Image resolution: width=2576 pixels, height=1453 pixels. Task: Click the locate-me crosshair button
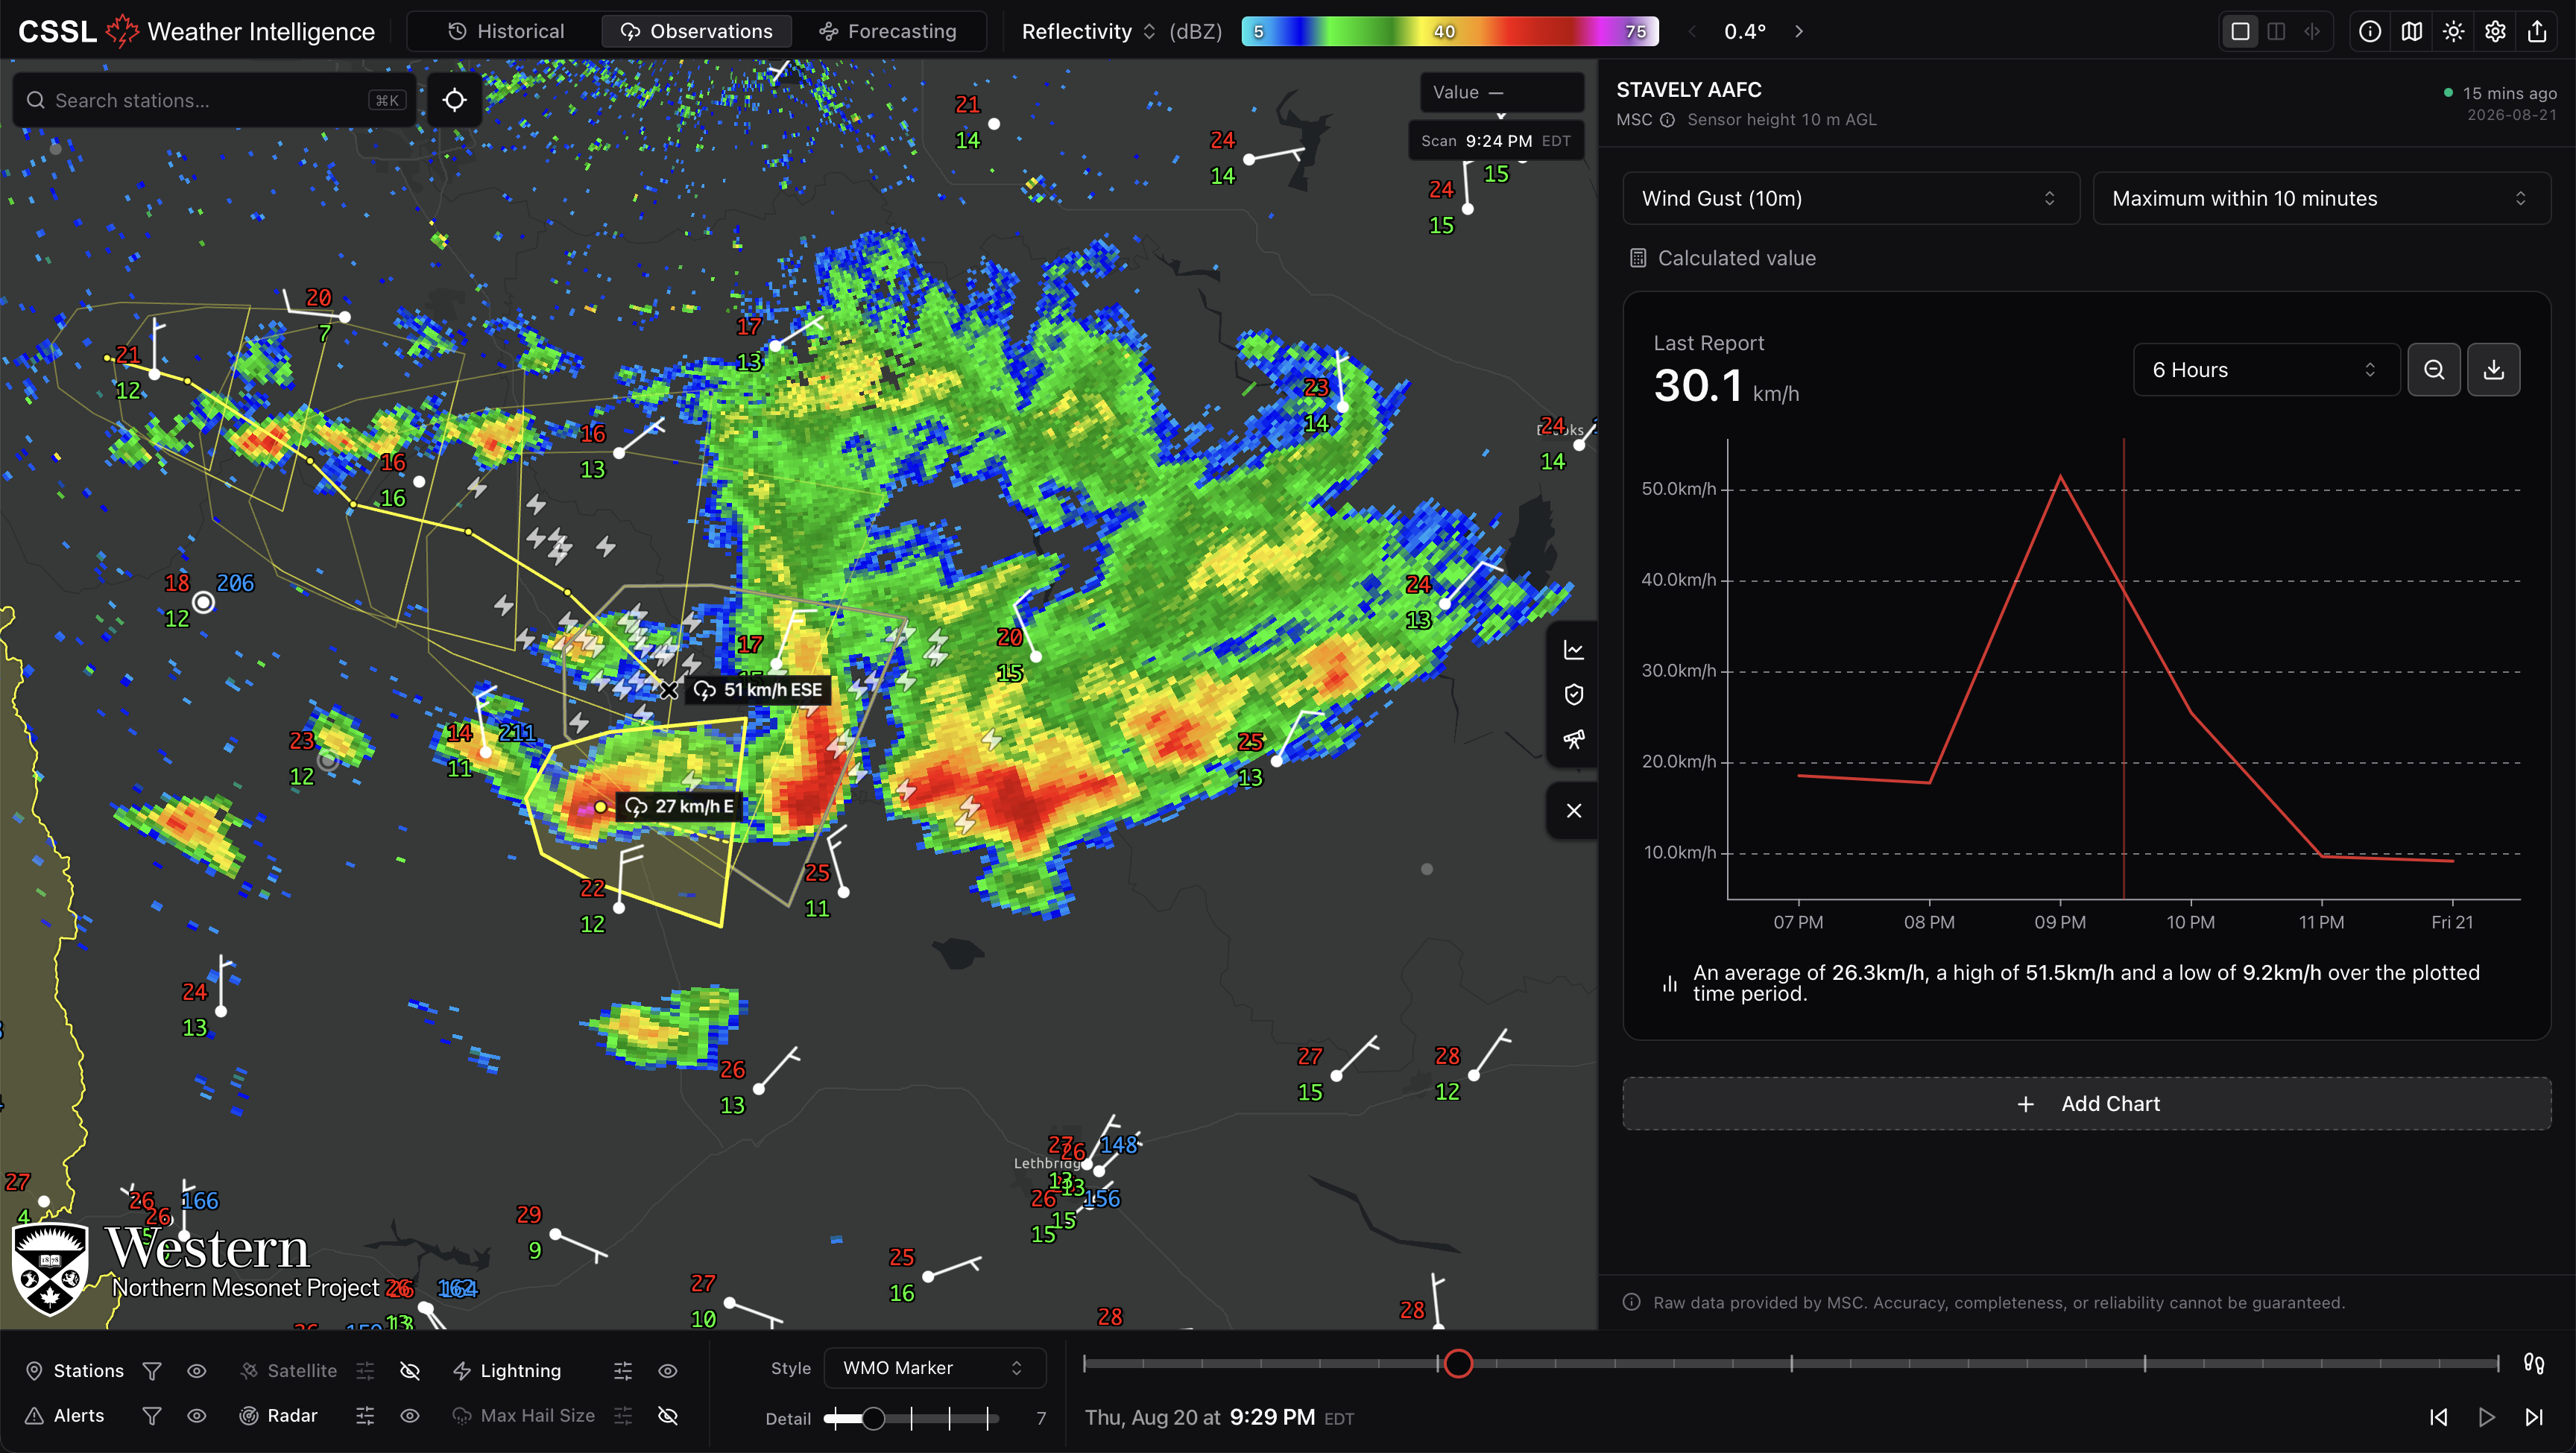coord(454,100)
